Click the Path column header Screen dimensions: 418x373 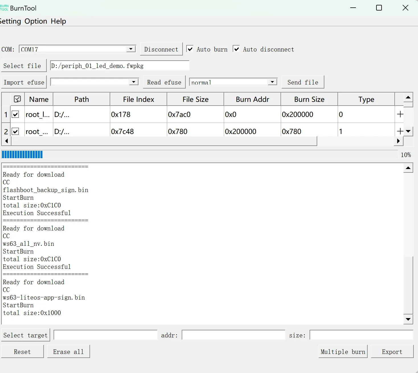click(81, 99)
